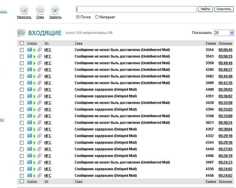Viewport: 236px width, 188px height.
Task: Click the Удалить delete icon
Action: click(x=55, y=11)
